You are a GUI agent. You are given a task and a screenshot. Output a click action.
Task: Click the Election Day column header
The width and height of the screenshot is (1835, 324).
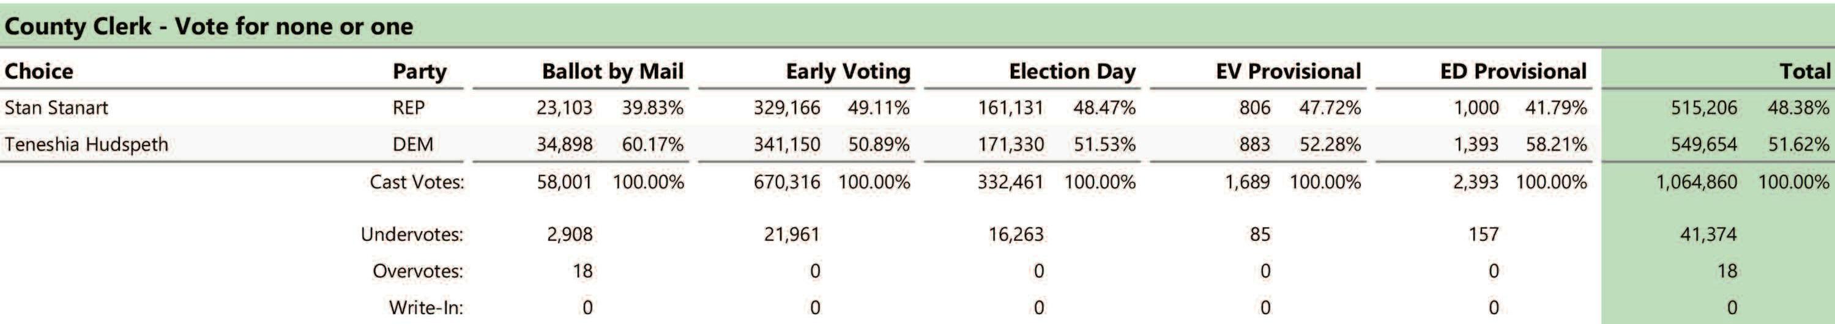1072,71
